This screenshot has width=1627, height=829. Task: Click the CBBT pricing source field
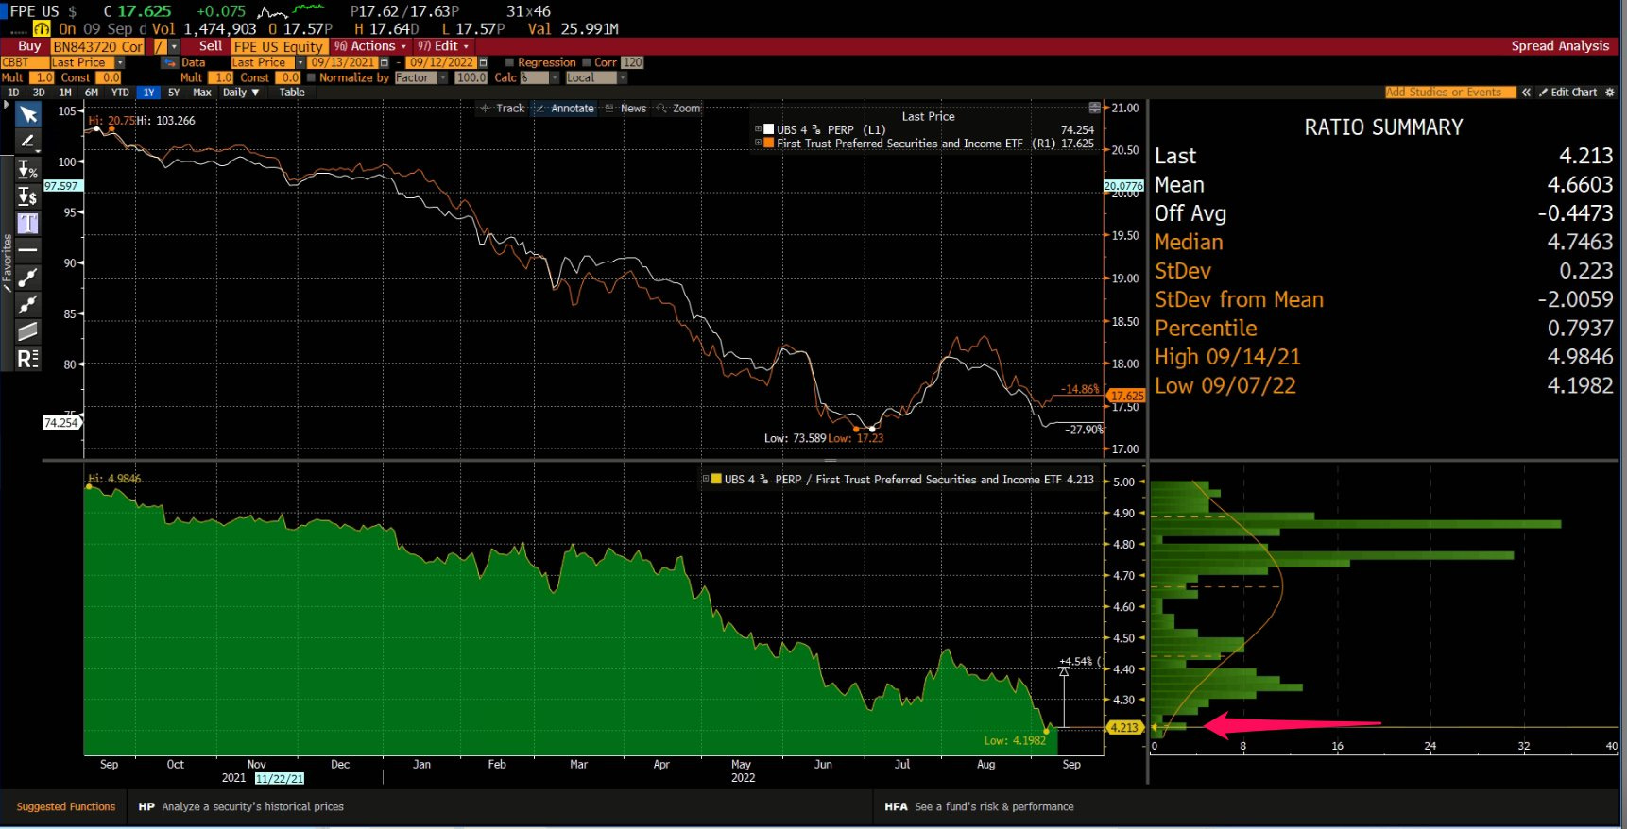pyautogui.click(x=24, y=62)
